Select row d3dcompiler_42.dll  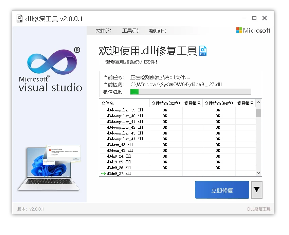[178, 127]
